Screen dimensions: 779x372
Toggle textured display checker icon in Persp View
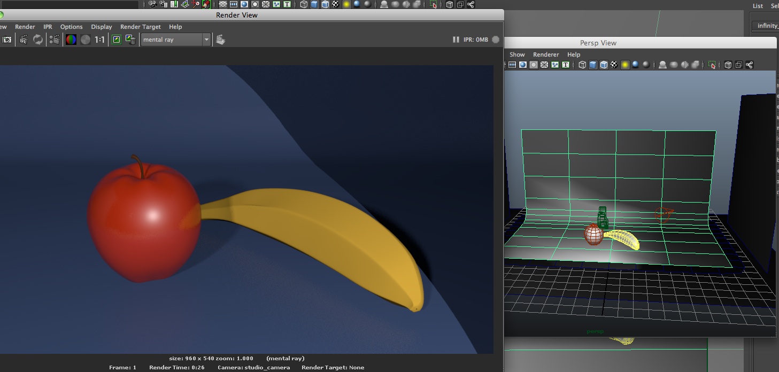[614, 65]
